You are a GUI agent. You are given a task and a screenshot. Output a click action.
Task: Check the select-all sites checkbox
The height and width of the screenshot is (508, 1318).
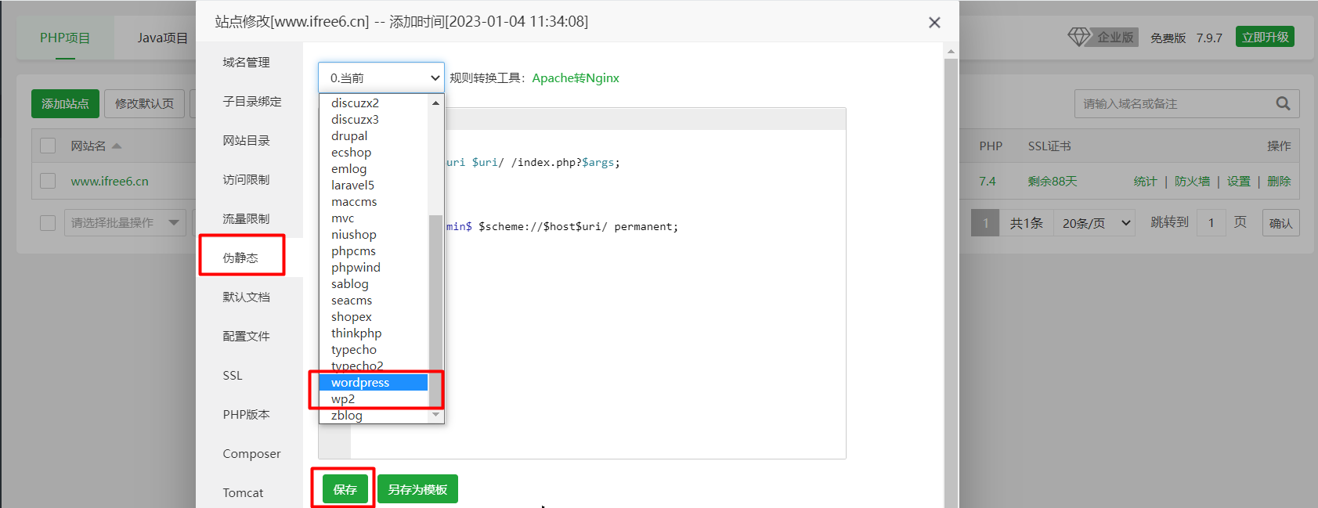tap(48, 146)
